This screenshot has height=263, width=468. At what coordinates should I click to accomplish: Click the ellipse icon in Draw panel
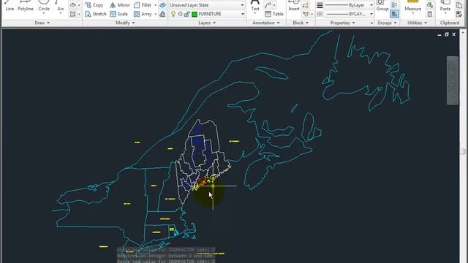(x=72, y=5)
